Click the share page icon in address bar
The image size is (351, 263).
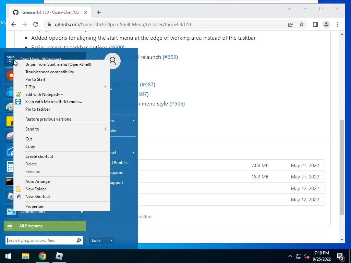pos(291,24)
